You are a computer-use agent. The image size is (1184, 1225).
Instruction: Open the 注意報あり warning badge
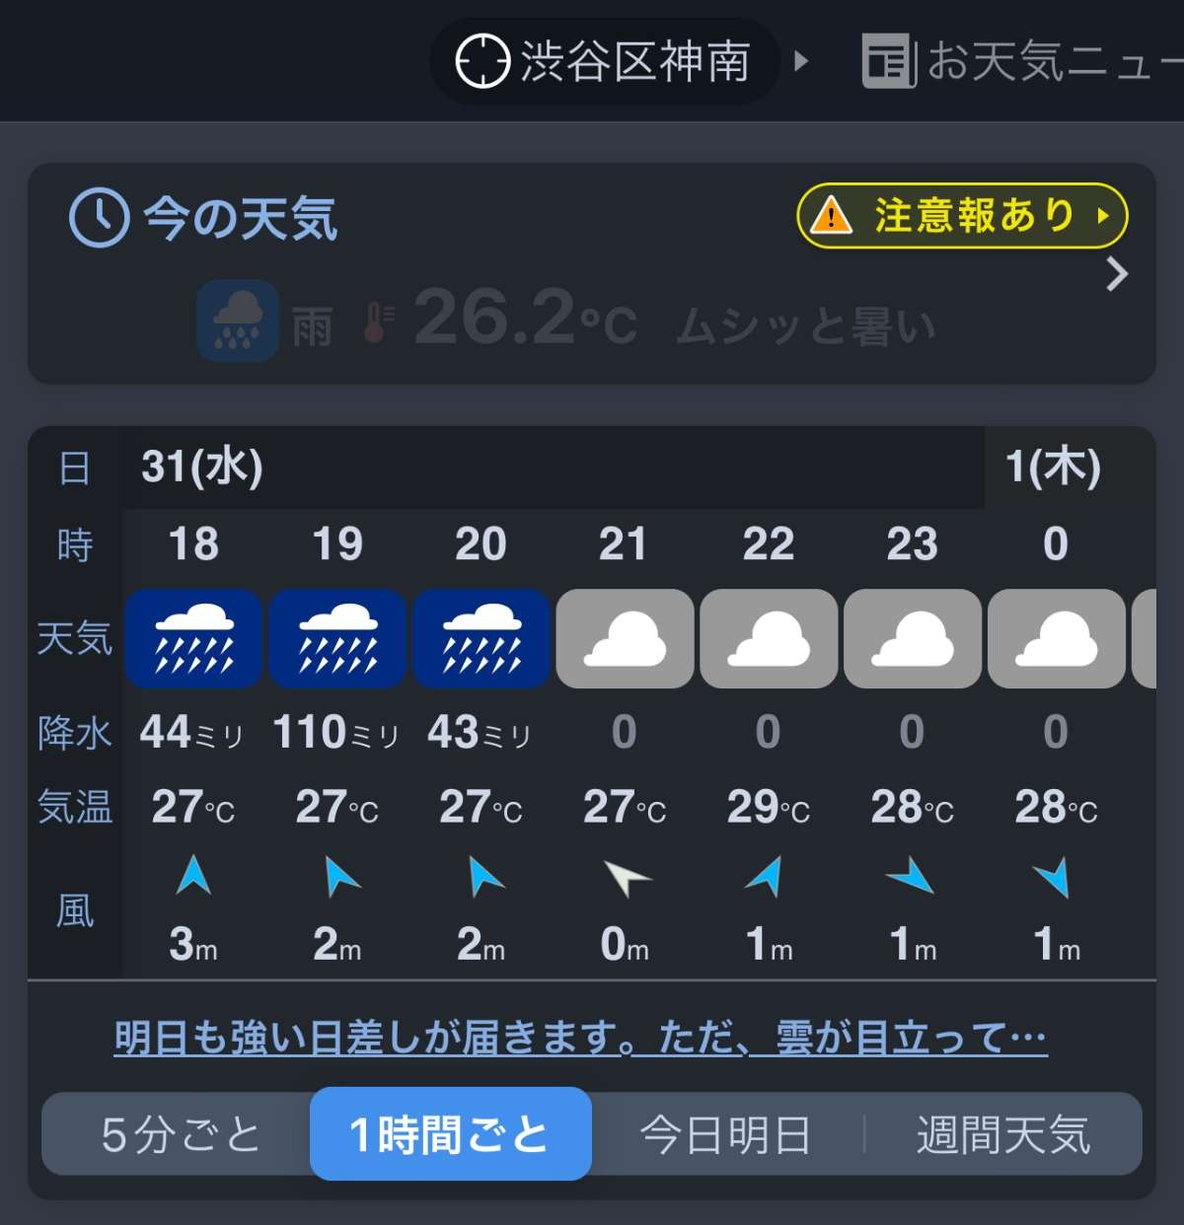click(x=962, y=215)
